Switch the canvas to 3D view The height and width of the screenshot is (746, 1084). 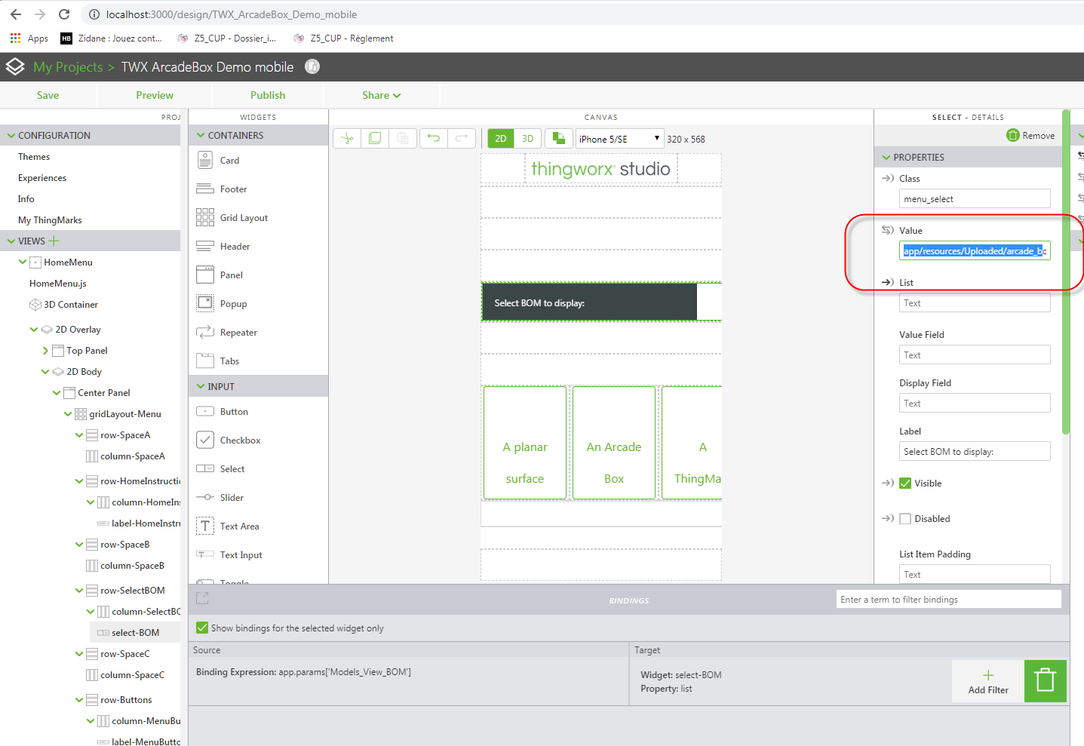coord(526,138)
